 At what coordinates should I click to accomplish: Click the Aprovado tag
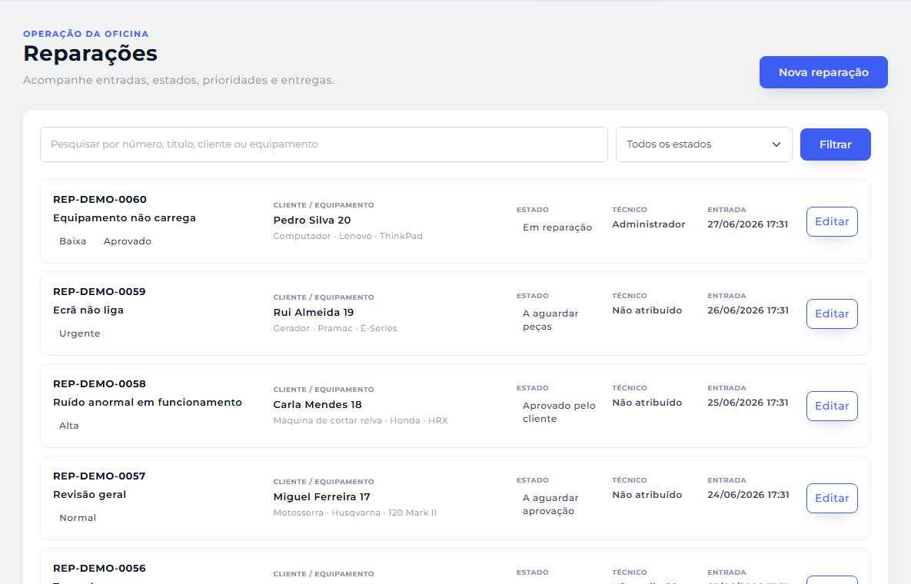(128, 241)
